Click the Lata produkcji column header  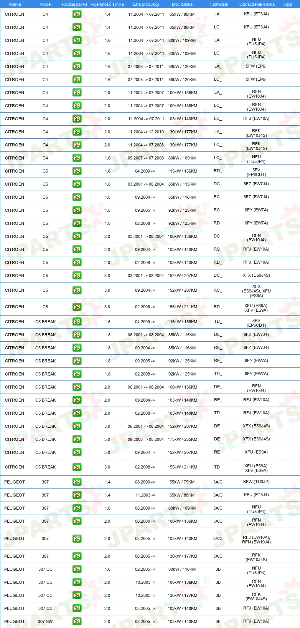click(146, 4)
